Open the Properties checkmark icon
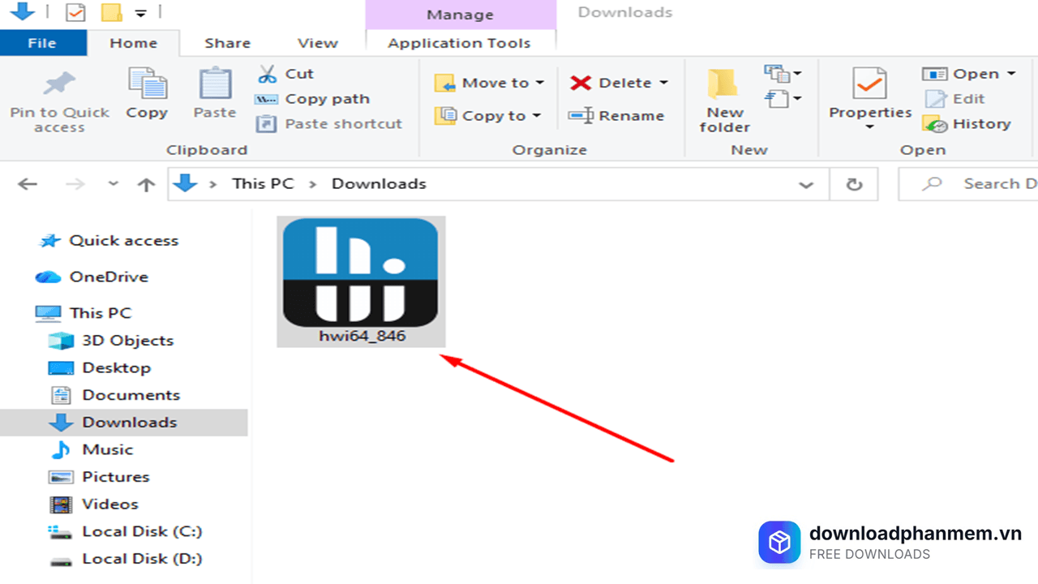Image resolution: width=1038 pixels, height=584 pixels. click(x=869, y=84)
